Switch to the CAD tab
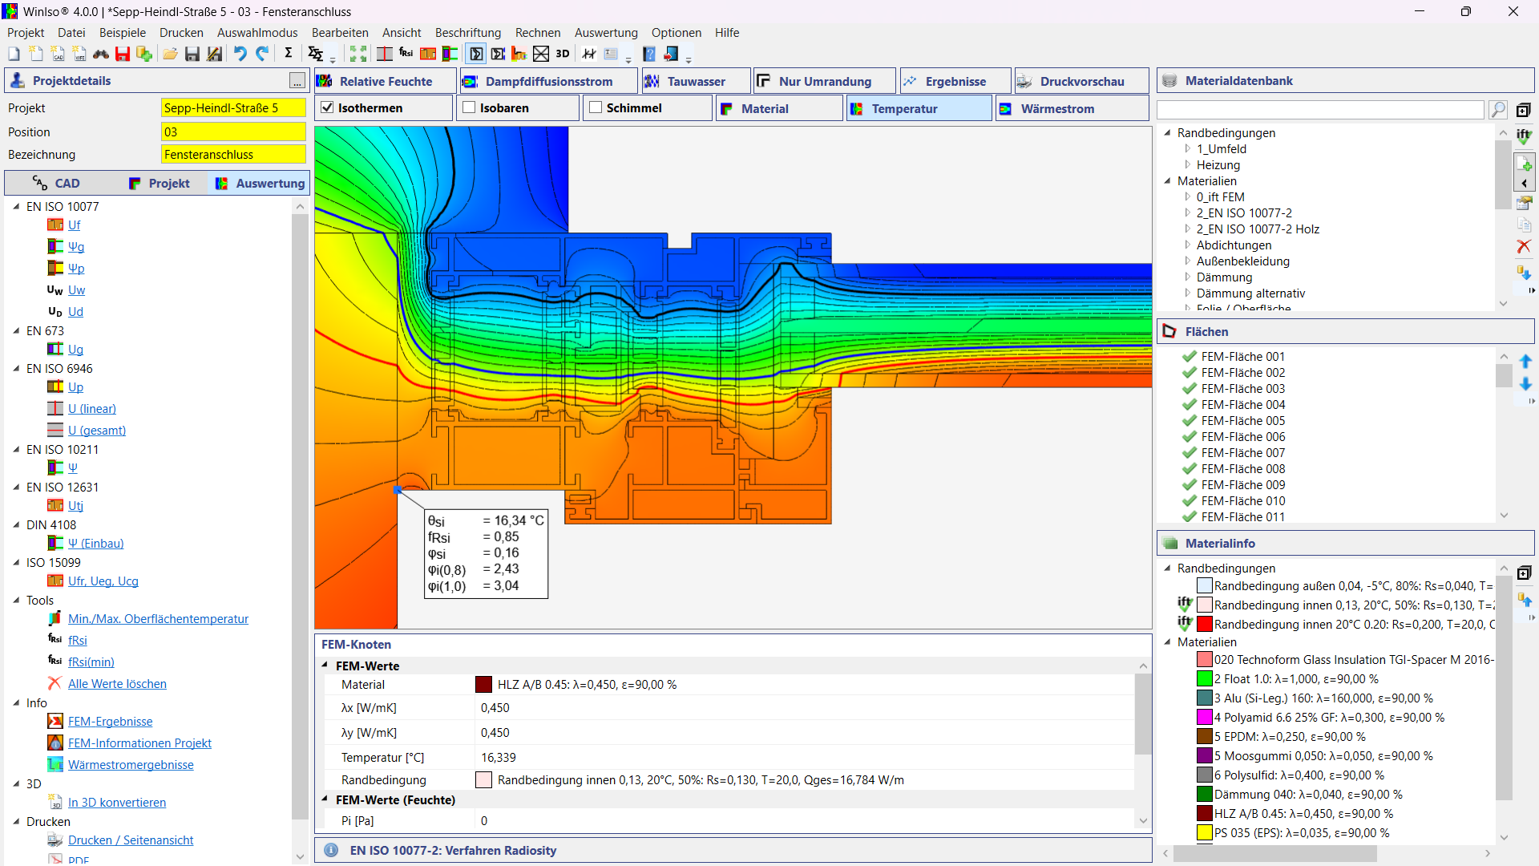Screen dimensions: 1539x866 [56, 183]
